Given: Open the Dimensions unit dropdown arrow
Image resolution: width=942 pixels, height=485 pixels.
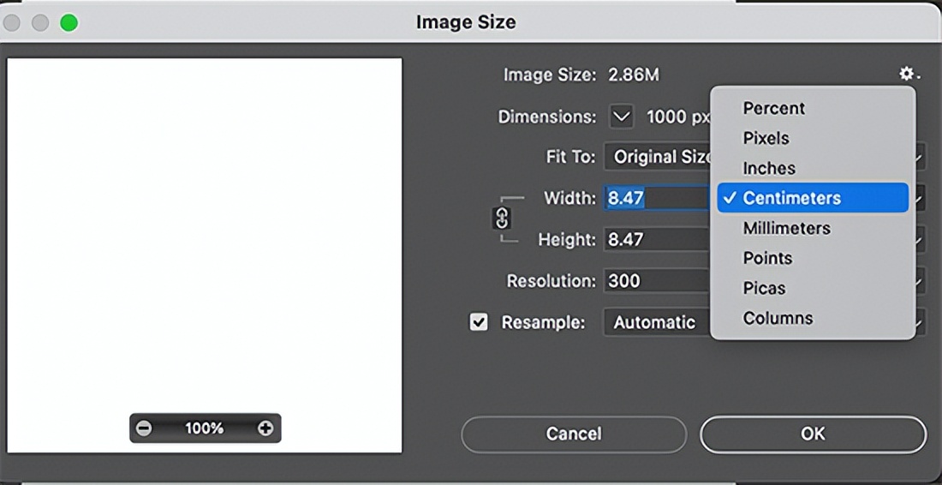Looking at the screenshot, I should point(622,117).
